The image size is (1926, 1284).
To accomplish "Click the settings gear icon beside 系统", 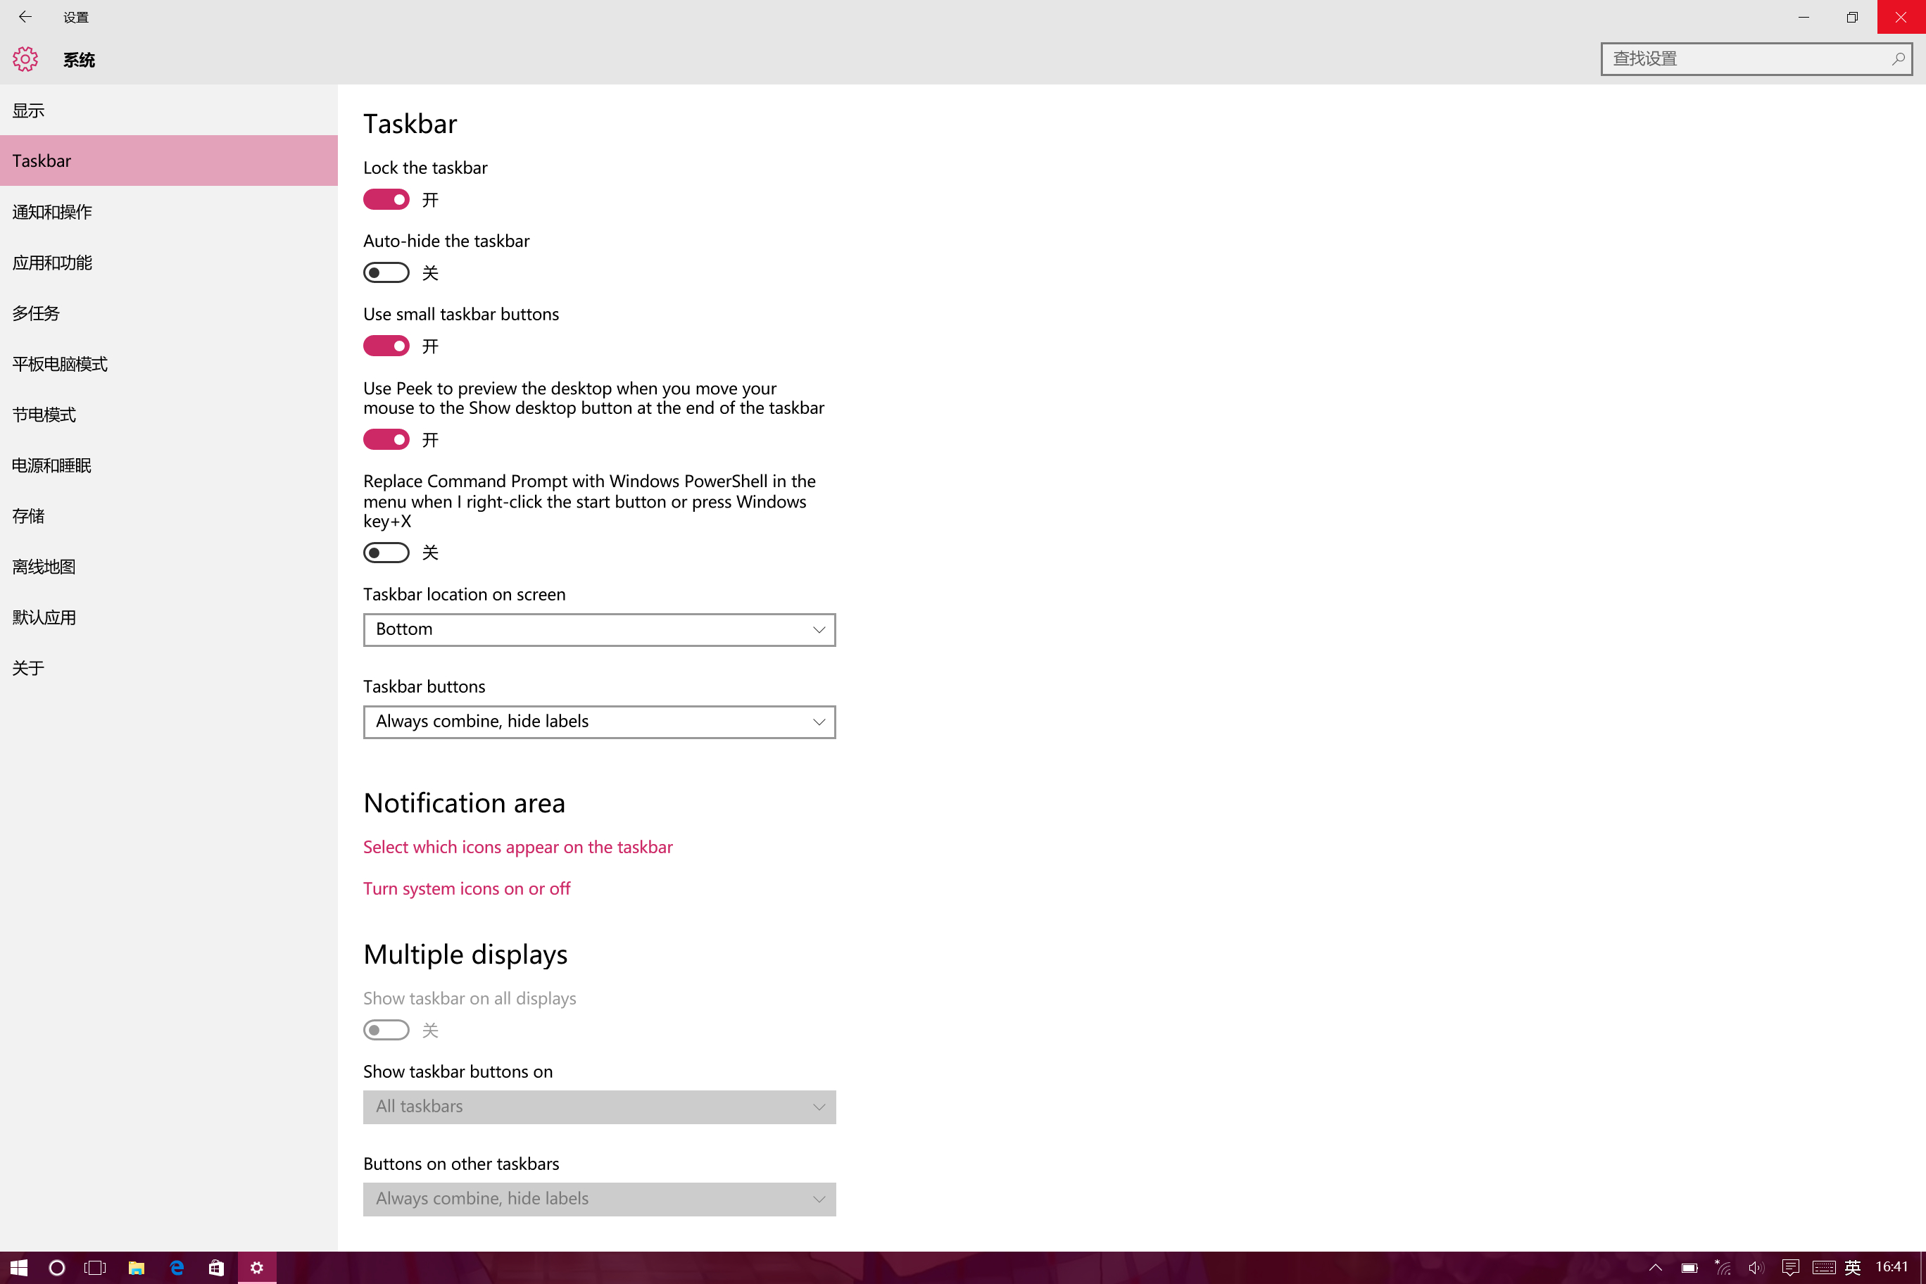I will point(25,59).
